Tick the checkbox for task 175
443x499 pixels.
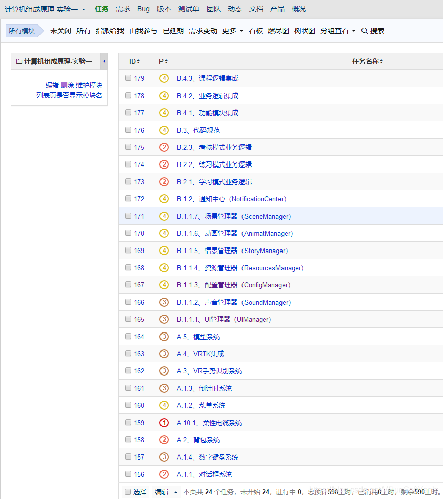pos(128,147)
